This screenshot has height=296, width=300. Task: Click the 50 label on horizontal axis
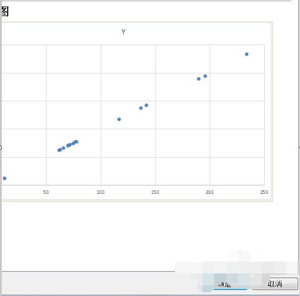46,192
